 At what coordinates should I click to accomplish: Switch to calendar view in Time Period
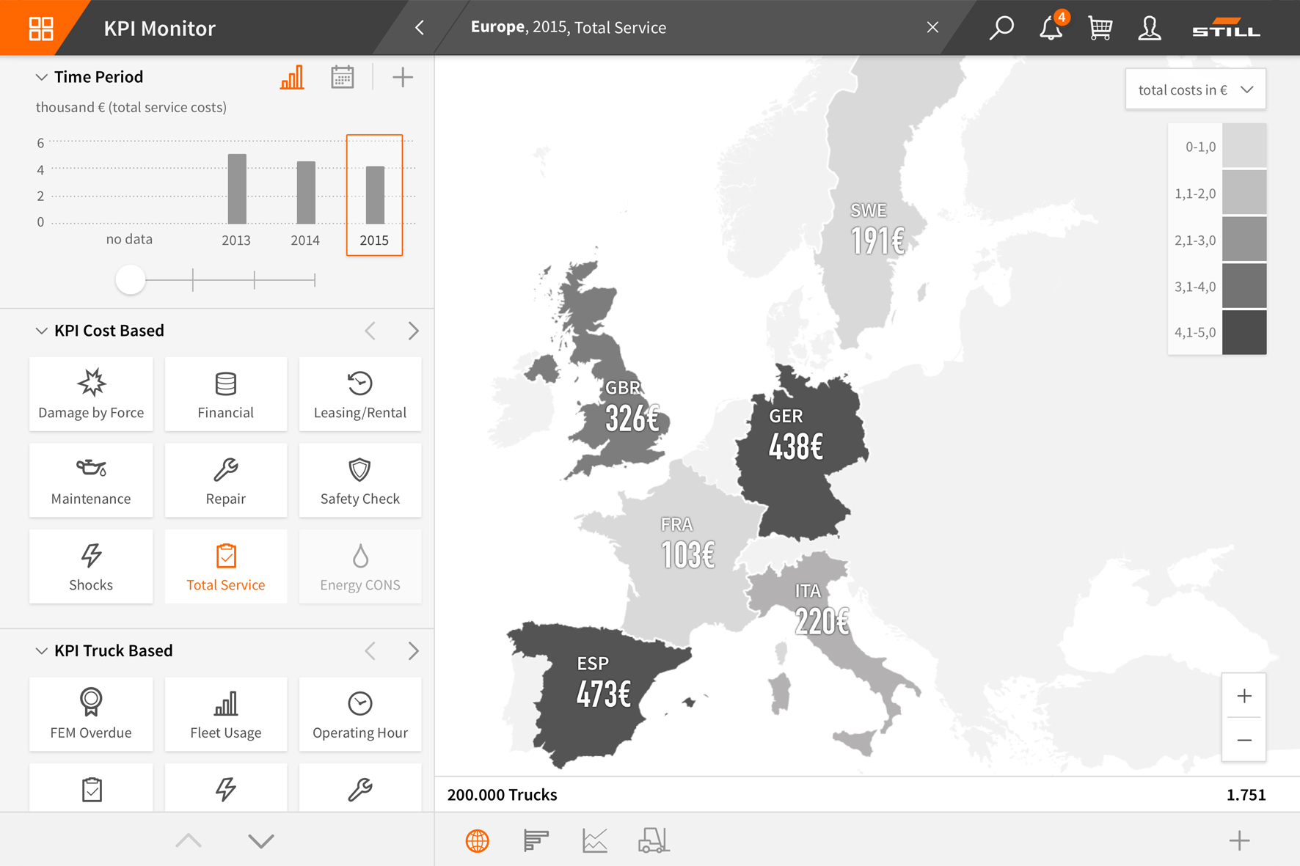pos(342,77)
